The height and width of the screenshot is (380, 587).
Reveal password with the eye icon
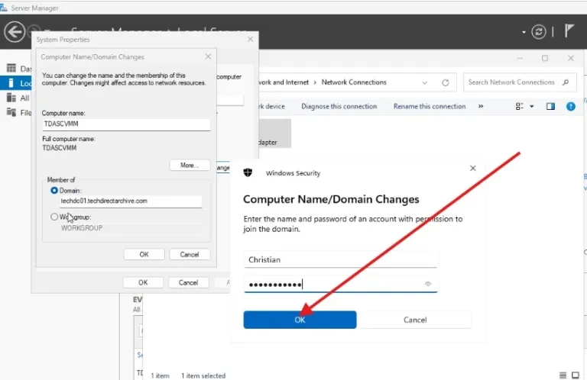428,284
